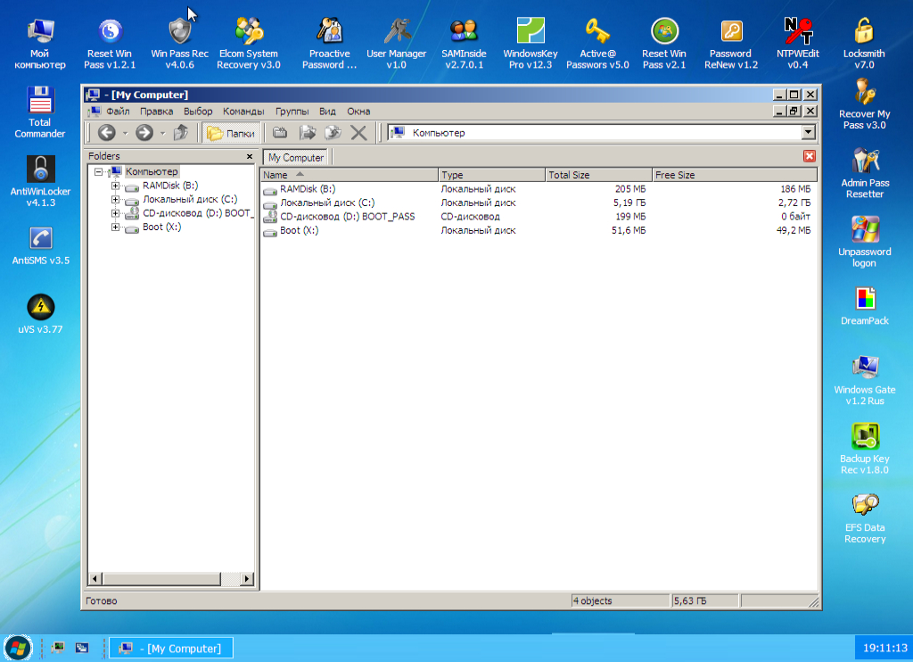This screenshot has height=662, width=913.
Task: Open the address bar dropdown
Action: 808,133
